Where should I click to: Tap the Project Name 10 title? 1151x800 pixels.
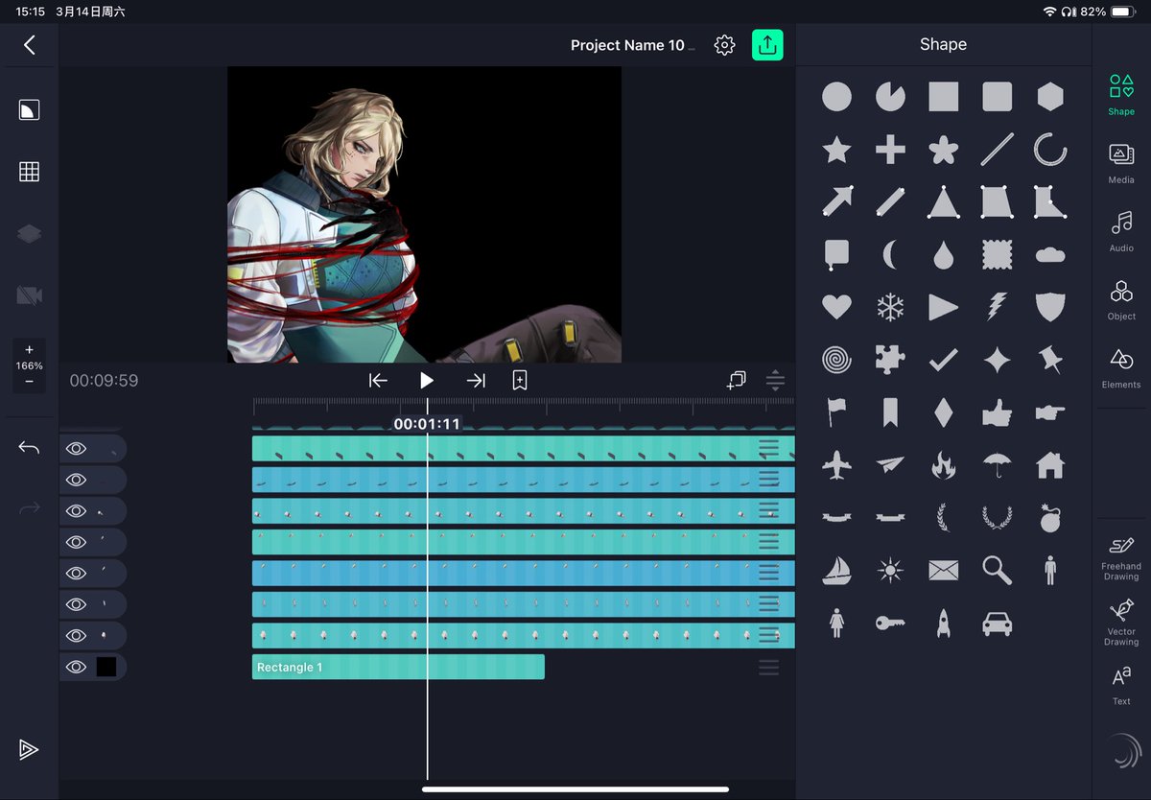click(x=632, y=45)
